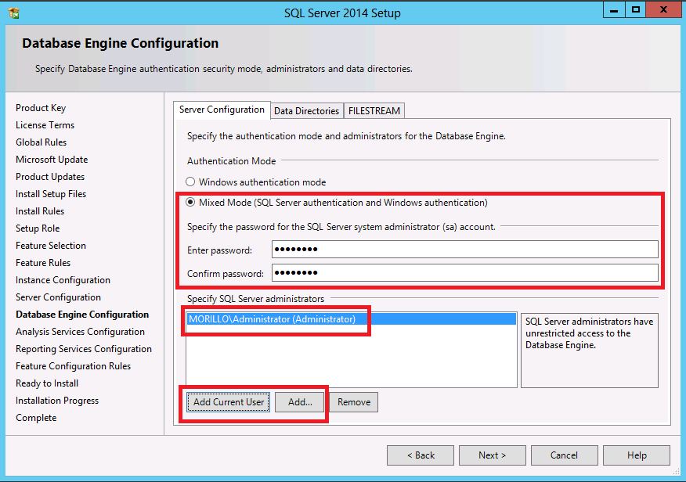Click the Add... button
Viewport: 686px width, 482px height.
[x=300, y=402]
